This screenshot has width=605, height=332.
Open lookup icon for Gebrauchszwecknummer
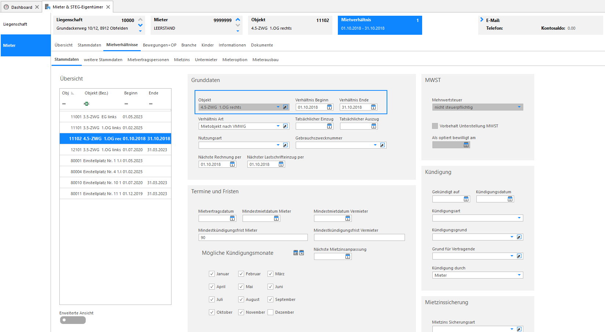383,145
